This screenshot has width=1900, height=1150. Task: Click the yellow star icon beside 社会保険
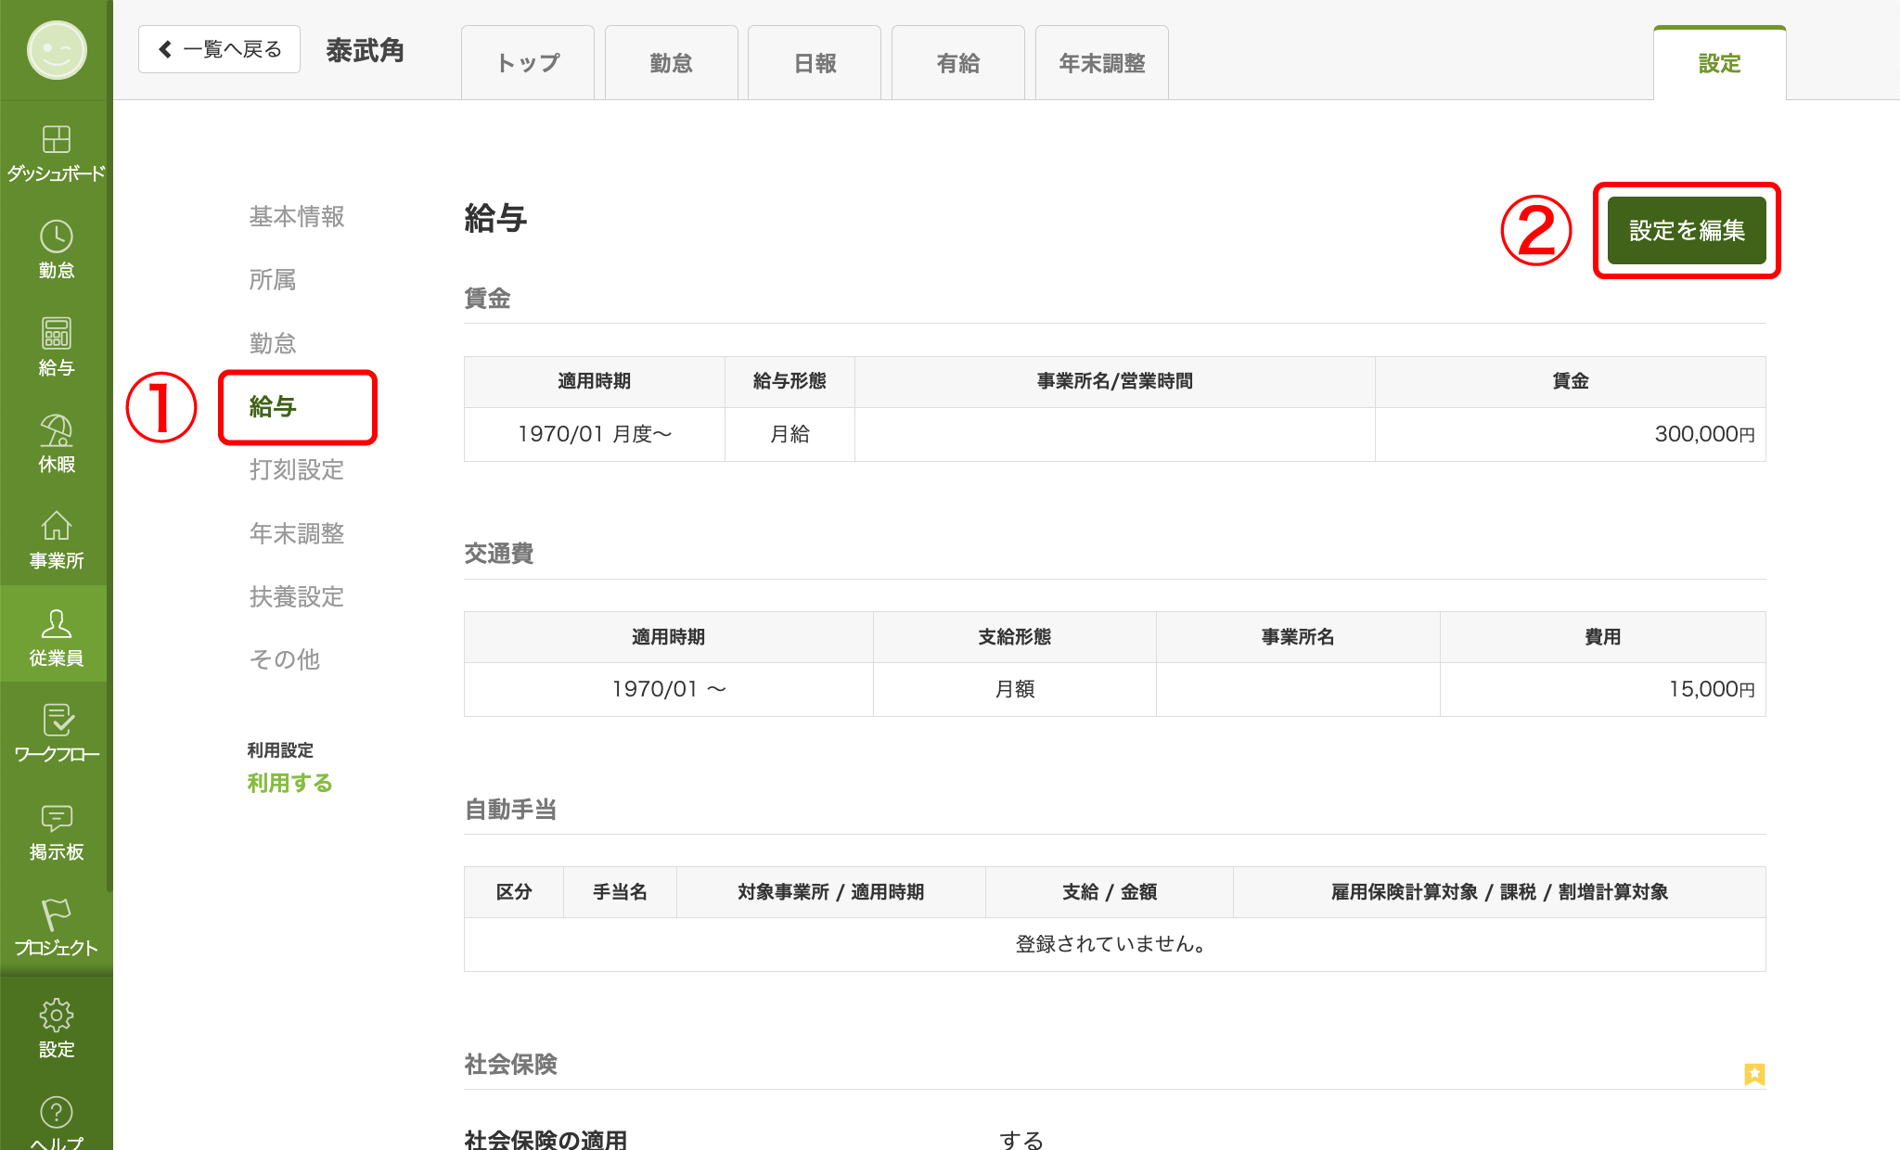(x=1754, y=1074)
